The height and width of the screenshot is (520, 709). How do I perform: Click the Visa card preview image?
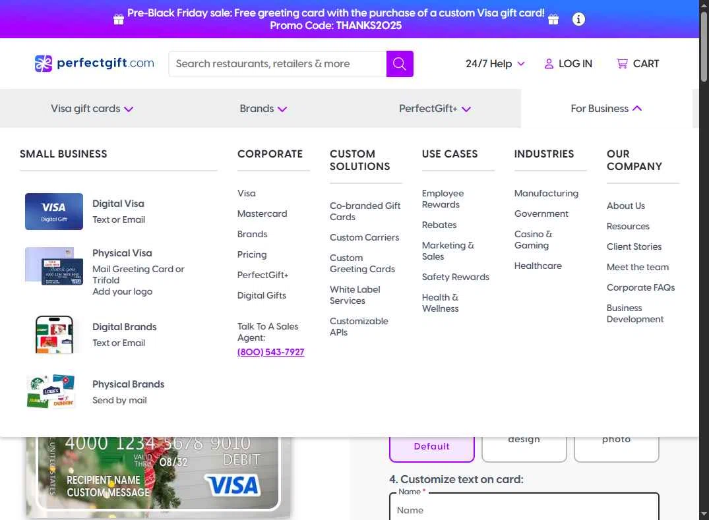tap(158, 477)
